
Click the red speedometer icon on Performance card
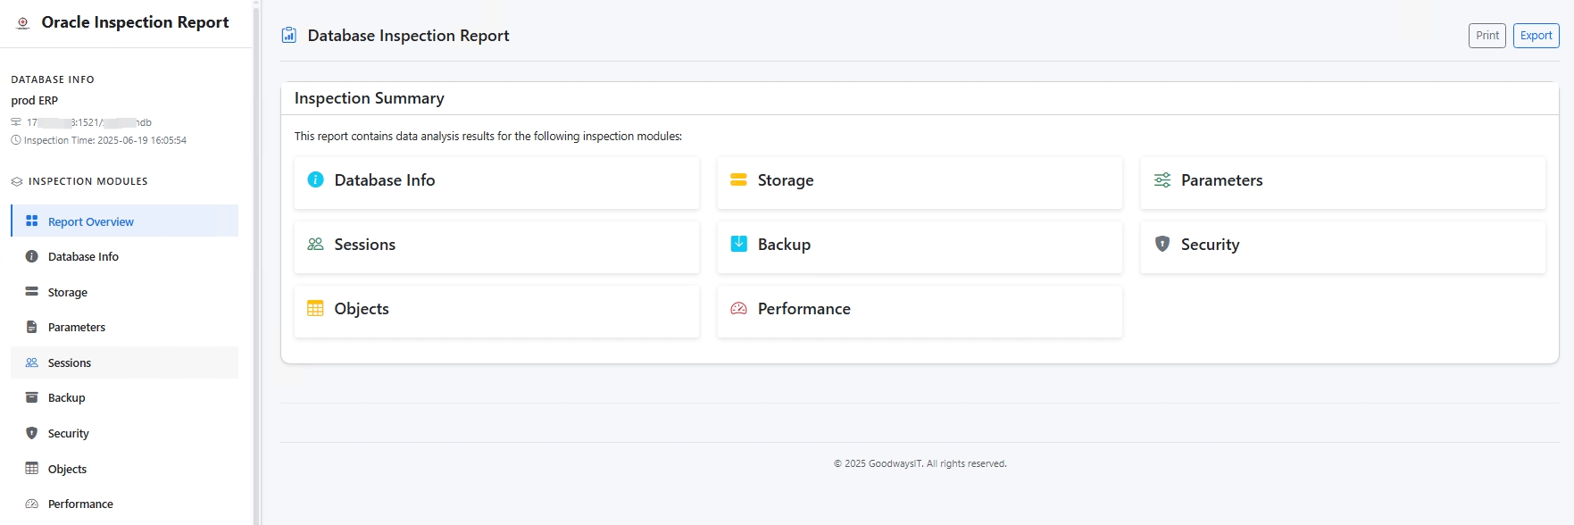(x=739, y=308)
